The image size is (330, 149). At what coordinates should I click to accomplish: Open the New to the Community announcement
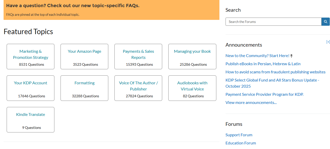[x=257, y=56]
